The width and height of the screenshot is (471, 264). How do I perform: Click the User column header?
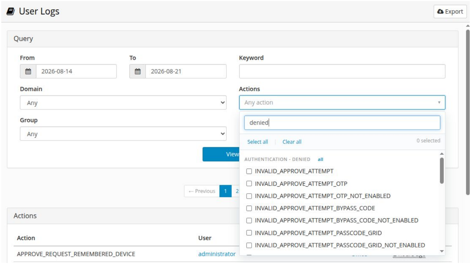tap(205, 238)
